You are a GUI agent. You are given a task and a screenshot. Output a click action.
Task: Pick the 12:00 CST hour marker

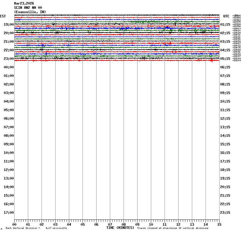click(9, 170)
